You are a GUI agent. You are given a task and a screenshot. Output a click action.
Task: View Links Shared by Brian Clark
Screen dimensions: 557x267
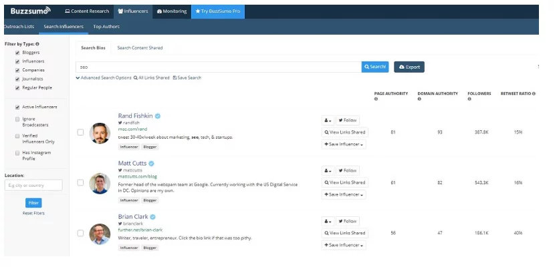coord(344,233)
